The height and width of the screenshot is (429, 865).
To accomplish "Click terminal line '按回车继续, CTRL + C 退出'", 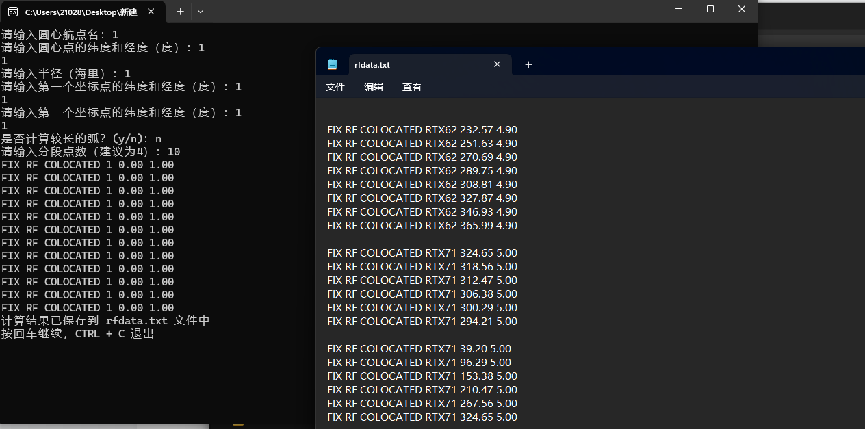I will click(78, 333).
